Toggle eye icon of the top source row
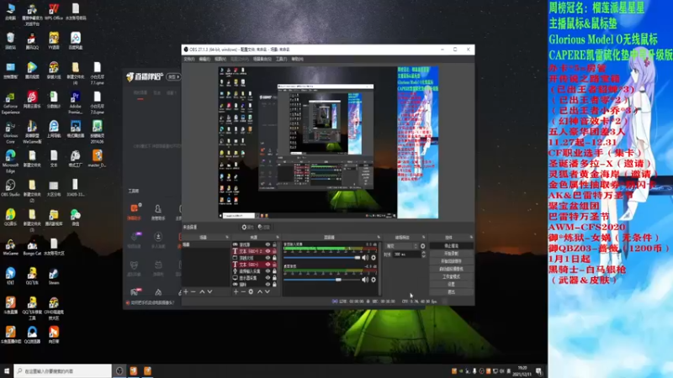 pyautogui.click(x=268, y=244)
